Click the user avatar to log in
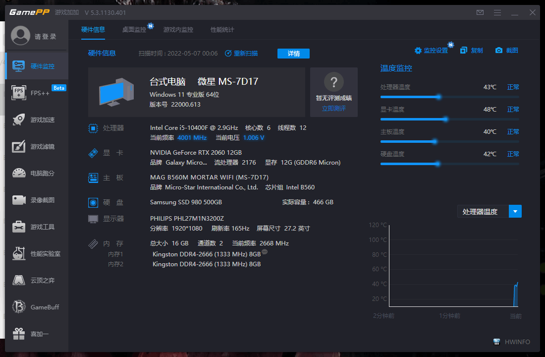The image size is (545, 357). coord(20,36)
